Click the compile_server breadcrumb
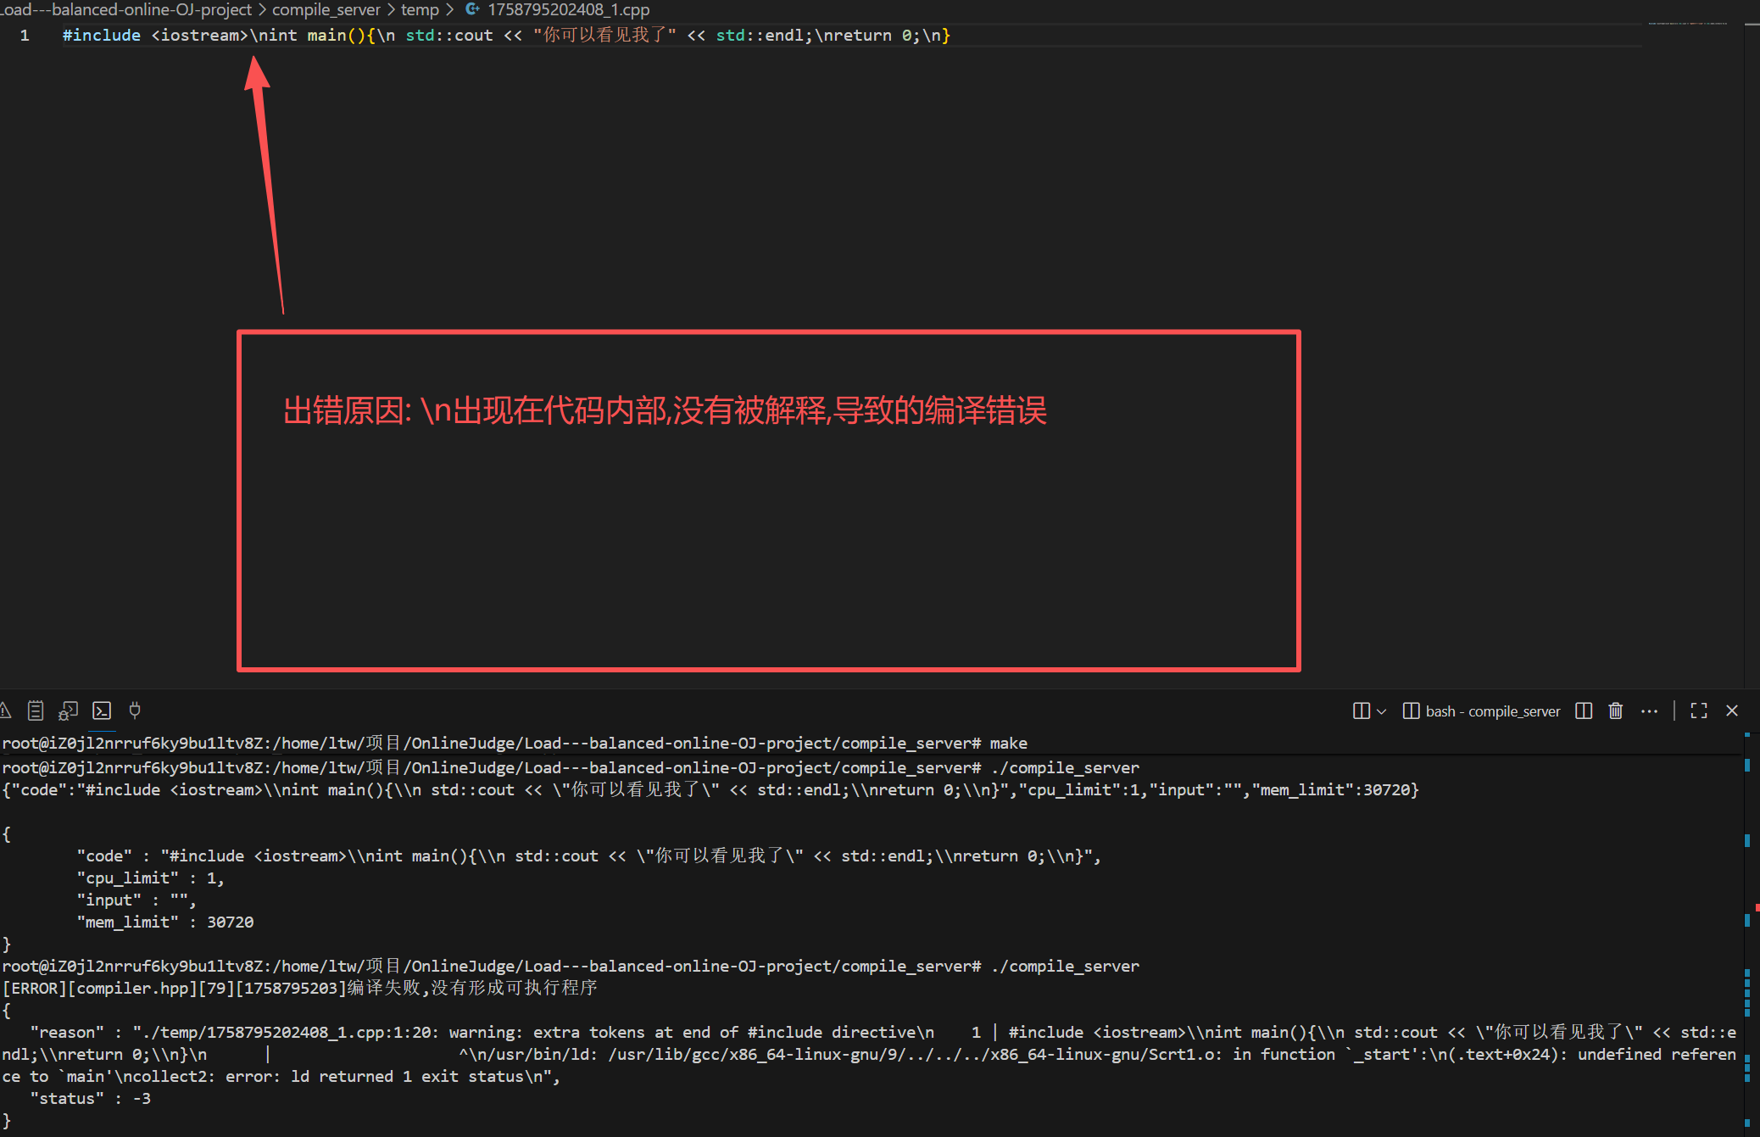Viewport: 1760px width, 1137px height. pos(326,10)
